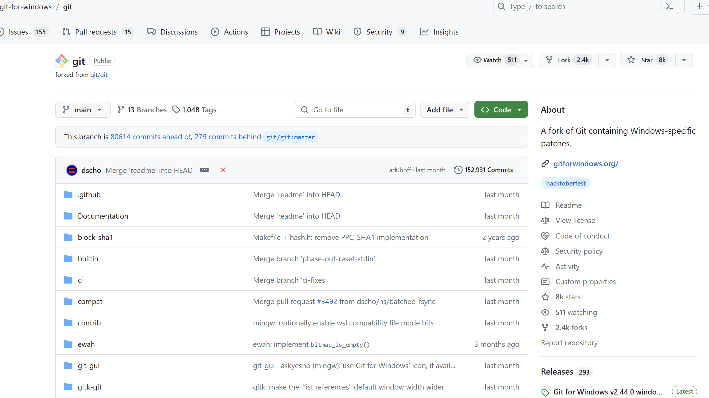Open the Security tab

point(379,32)
